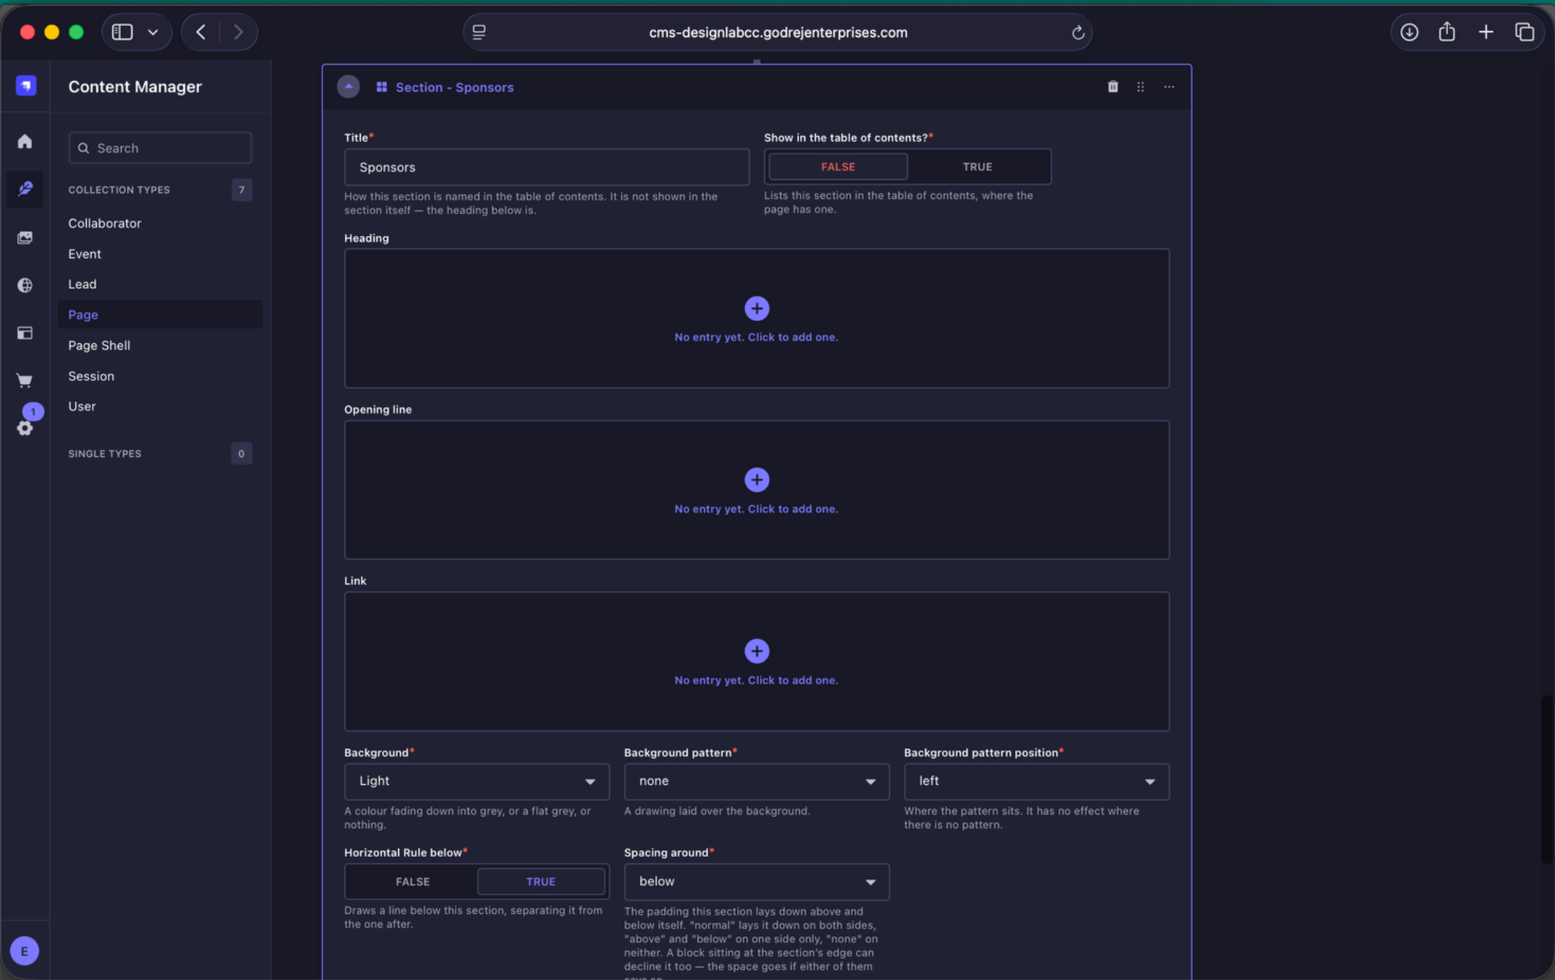Image resolution: width=1555 pixels, height=980 pixels.
Task: Add a Heading entry with plus icon
Action: point(756,308)
